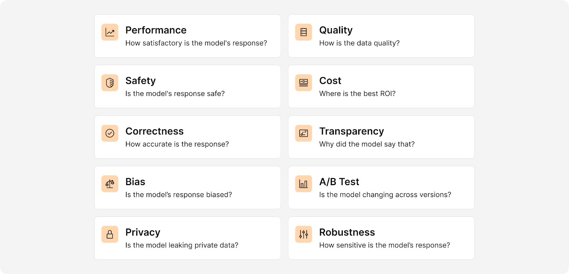
Task: Click the A/B Test bar chart icon
Action: [x=304, y=184]
